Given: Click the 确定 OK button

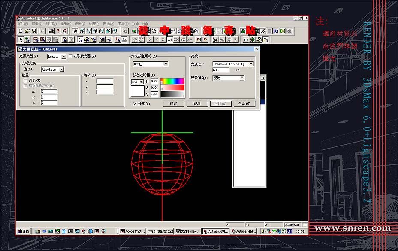Looking at the screenshot, I should pyautogui.click(x=174, y=104).
